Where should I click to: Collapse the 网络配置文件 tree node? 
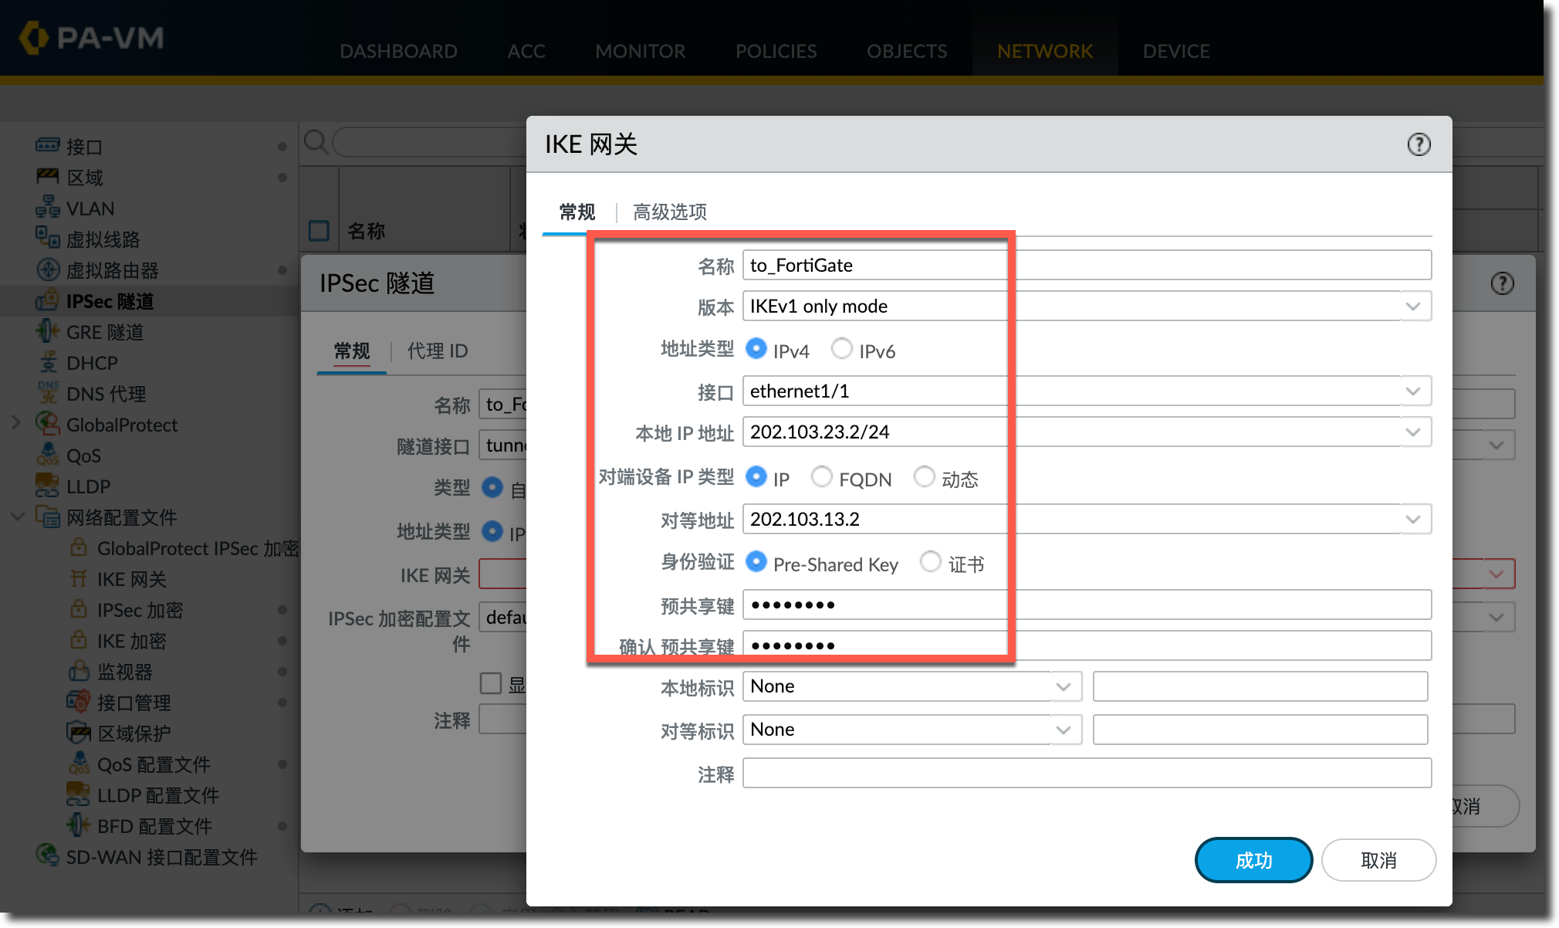pyautogui.click(x=18, y=516)
